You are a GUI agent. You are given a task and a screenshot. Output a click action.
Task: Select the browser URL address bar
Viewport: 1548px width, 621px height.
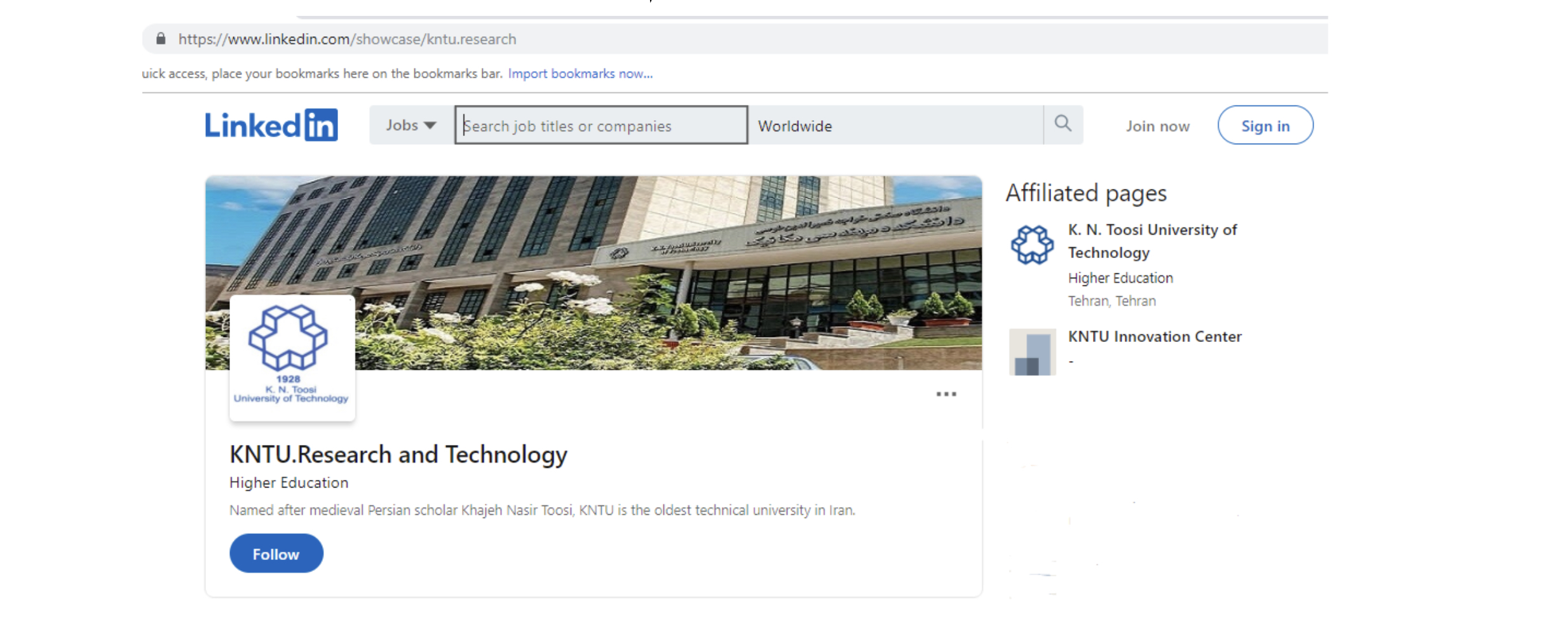(699, 39)
